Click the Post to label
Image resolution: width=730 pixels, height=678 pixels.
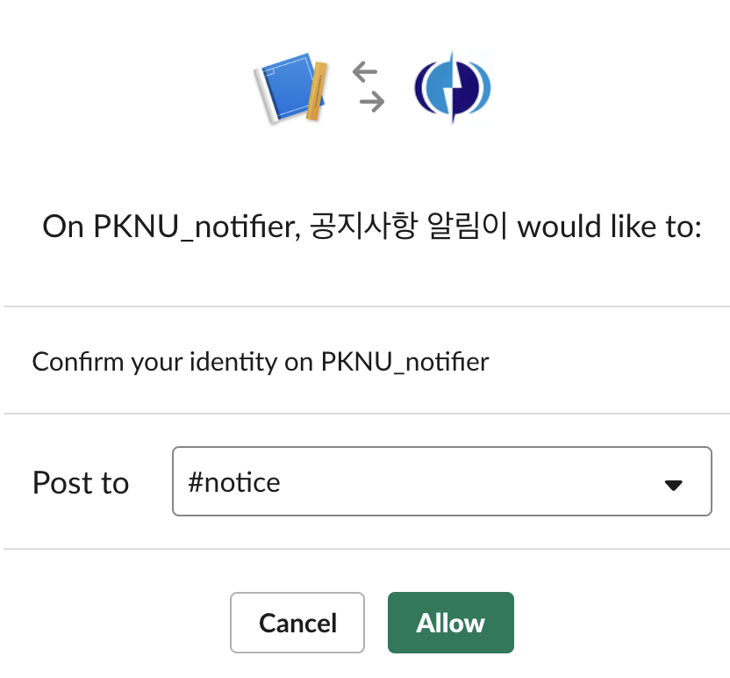81,481
